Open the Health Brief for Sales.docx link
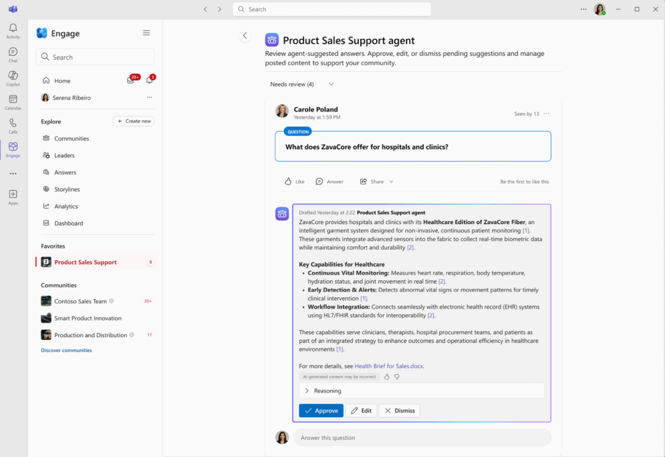Screen dimensions: 665x457 pyautogui.click(x=388, y=366)
